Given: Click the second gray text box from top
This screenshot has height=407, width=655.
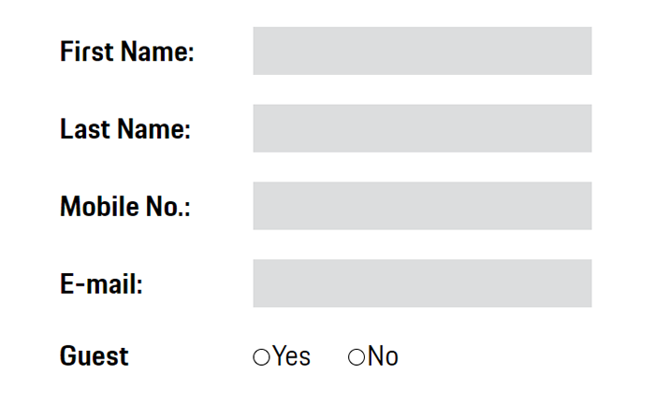Looking at the screenshot, I should click(x=421, y=128).
